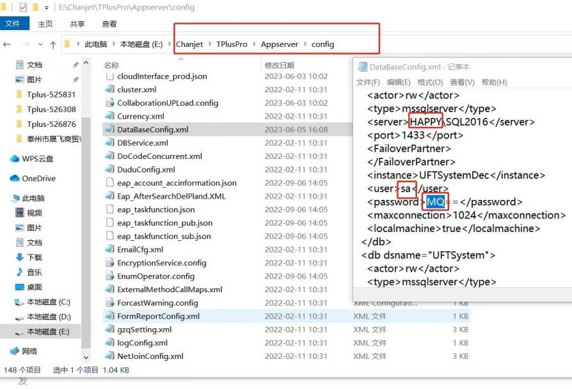Screen dimensions: 572x389
Task: Select DoCodeConcurrent.xml file icon
Action: point(109,156)
